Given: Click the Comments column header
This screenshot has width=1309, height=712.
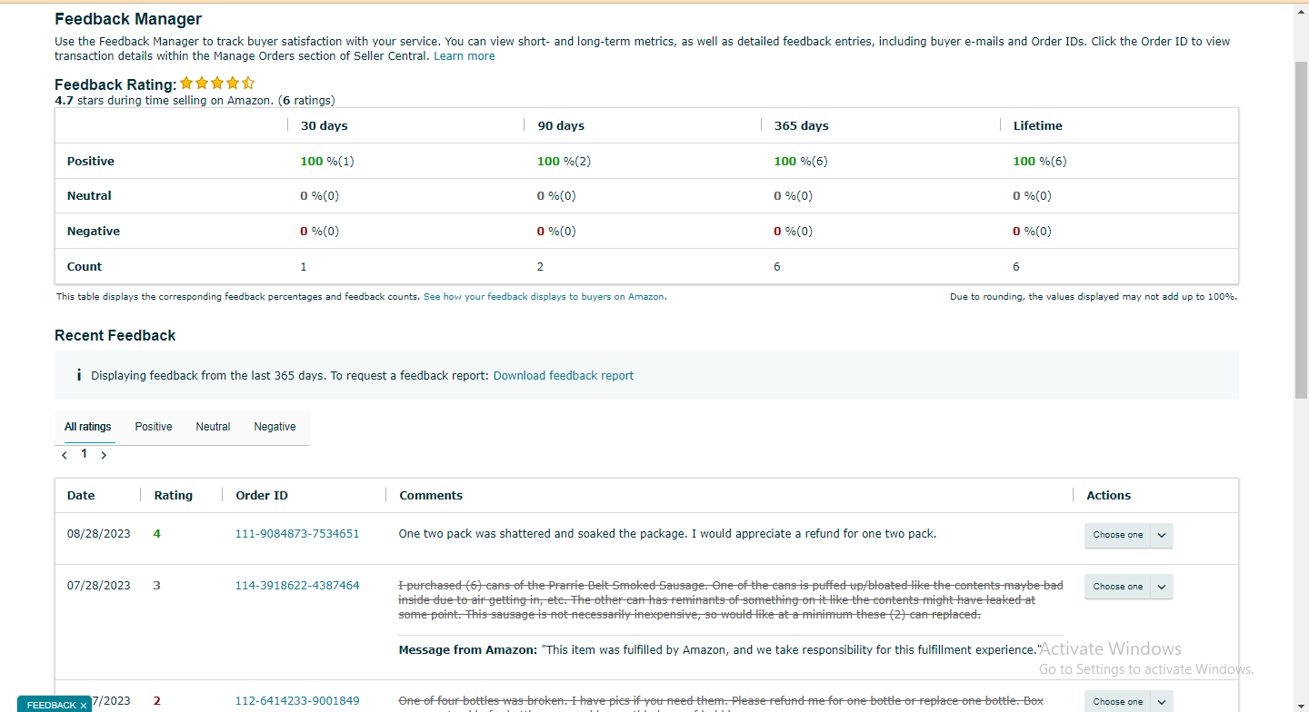Looking at the screenshot, I should click(x=431, y=496).
